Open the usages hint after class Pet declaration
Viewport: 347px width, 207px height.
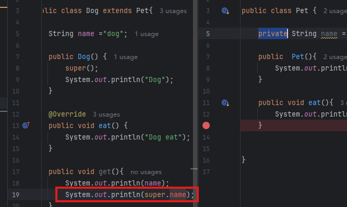(335, 11)
